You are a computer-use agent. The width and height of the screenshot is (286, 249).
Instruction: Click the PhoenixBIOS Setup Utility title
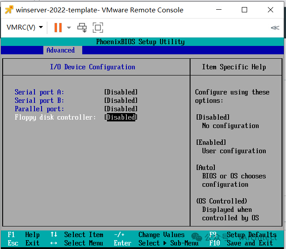(x=140, y=41)
